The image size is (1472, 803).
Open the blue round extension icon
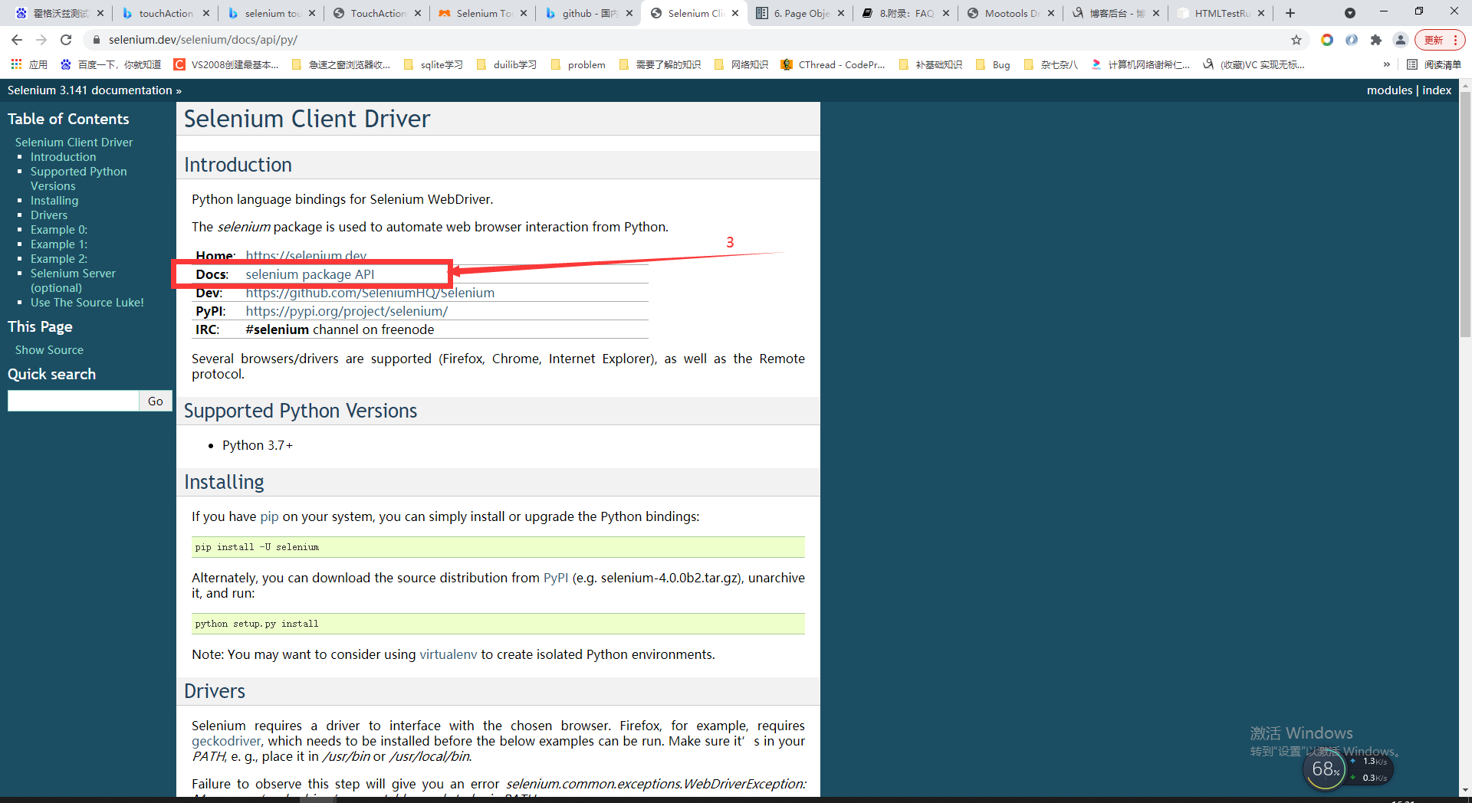pos(1352,40)
